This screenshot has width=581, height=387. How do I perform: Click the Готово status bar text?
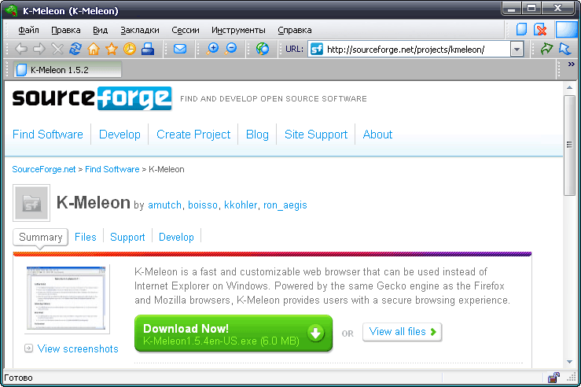(18, 378)
